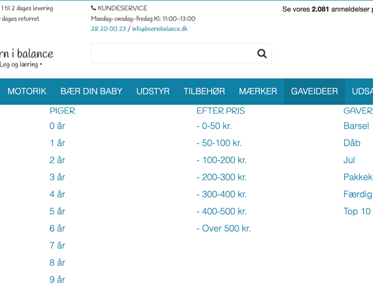Open the BÆR DIN BABY menu

91,91
